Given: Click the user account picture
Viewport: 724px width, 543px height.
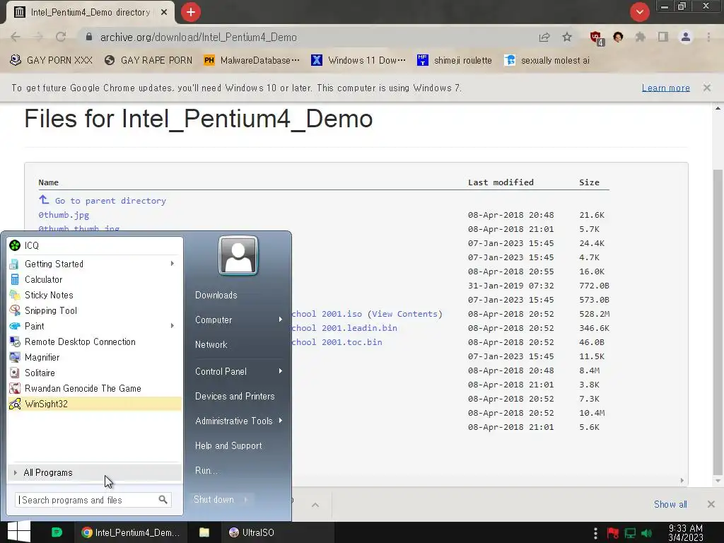Looking at the screenshot, I should tap(238, 255).
